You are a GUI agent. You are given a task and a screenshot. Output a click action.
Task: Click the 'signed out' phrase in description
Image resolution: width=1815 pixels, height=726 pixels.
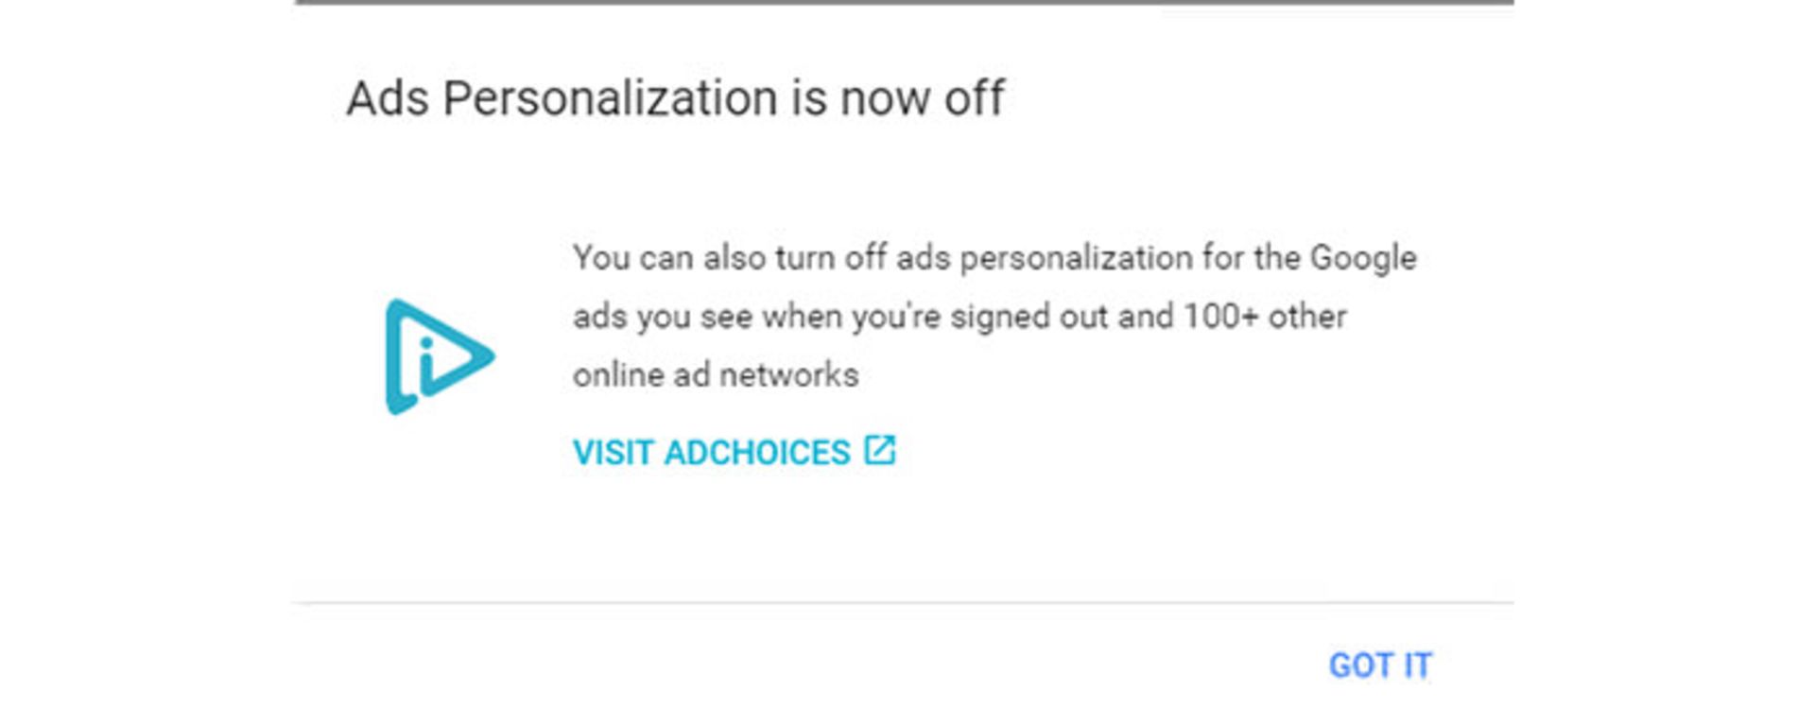(1028, 317)
